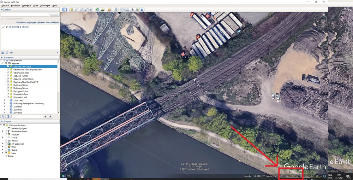Viewport: 353px width, 180px height.
Task: Toggle the sidebar with the toolbar icon
Action: (65, 10)
